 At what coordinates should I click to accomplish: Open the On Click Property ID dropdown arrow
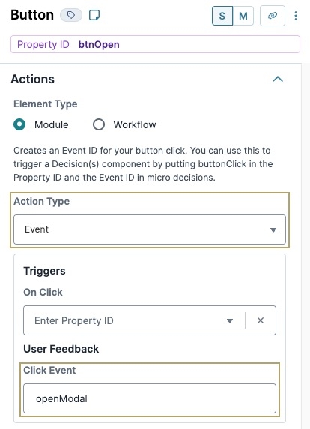click(230, 320)
